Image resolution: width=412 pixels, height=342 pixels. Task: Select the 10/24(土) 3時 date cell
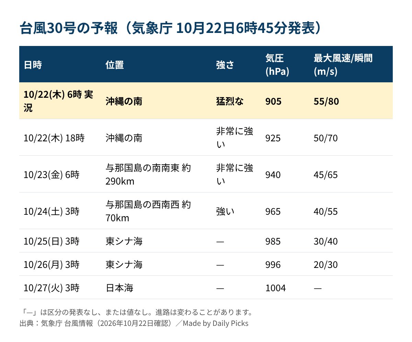pos(52,211)
